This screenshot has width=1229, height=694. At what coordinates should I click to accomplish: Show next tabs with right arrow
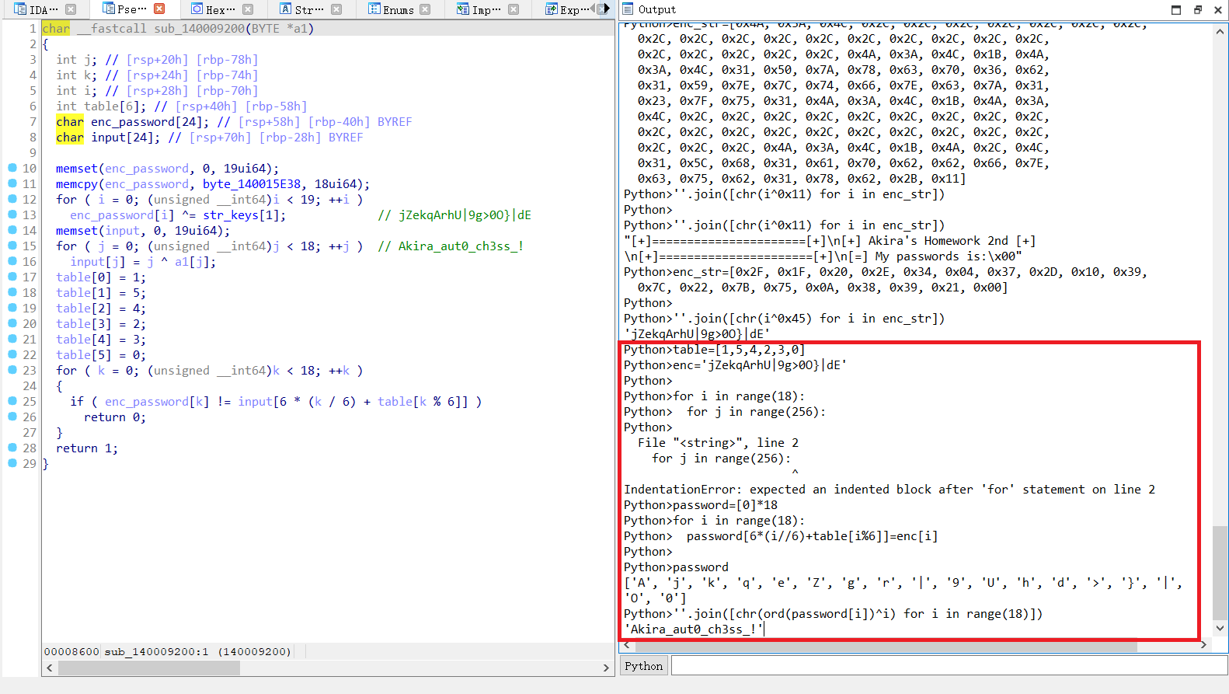click(608, 9)
